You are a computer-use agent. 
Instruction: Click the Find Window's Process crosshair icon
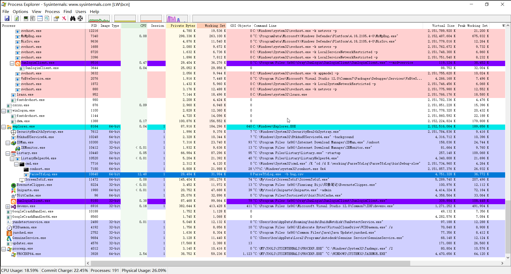tap(80, 18)
